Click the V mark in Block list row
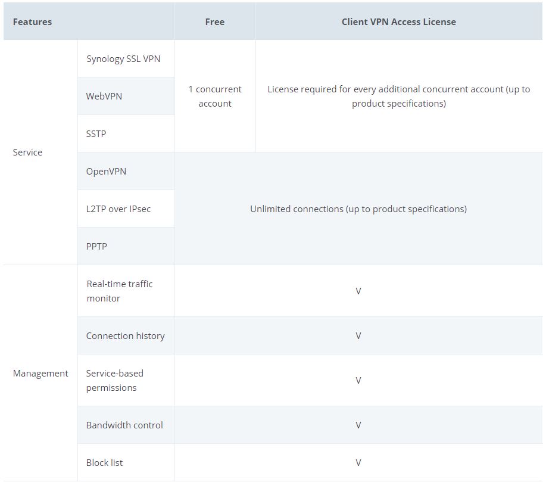Image resolution: width=546 pixels, height=482 pixels. coord(358,463)
